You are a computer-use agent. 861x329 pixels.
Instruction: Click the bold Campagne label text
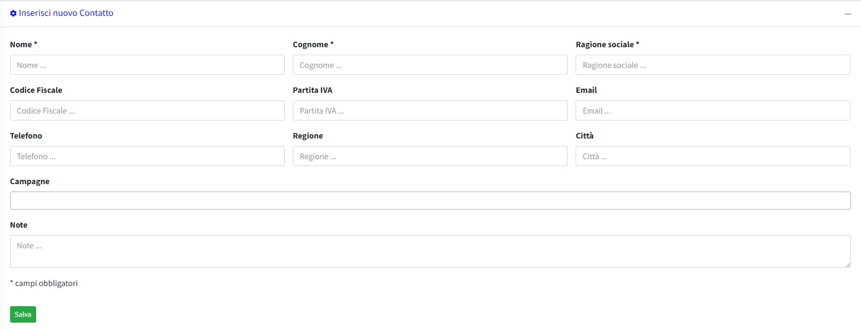(x=30, y=181)
